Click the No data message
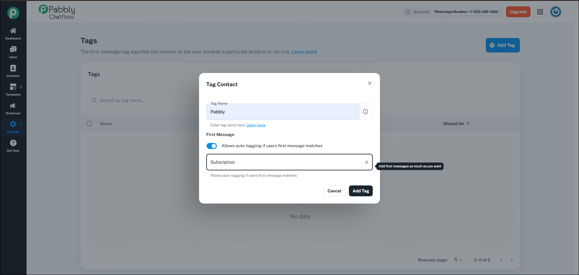Viewport: 579px width, 275px height. (x=300, y=217)
